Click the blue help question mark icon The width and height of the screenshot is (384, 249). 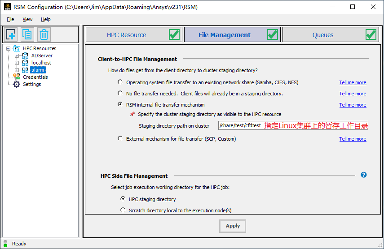(x=363, y=175)
